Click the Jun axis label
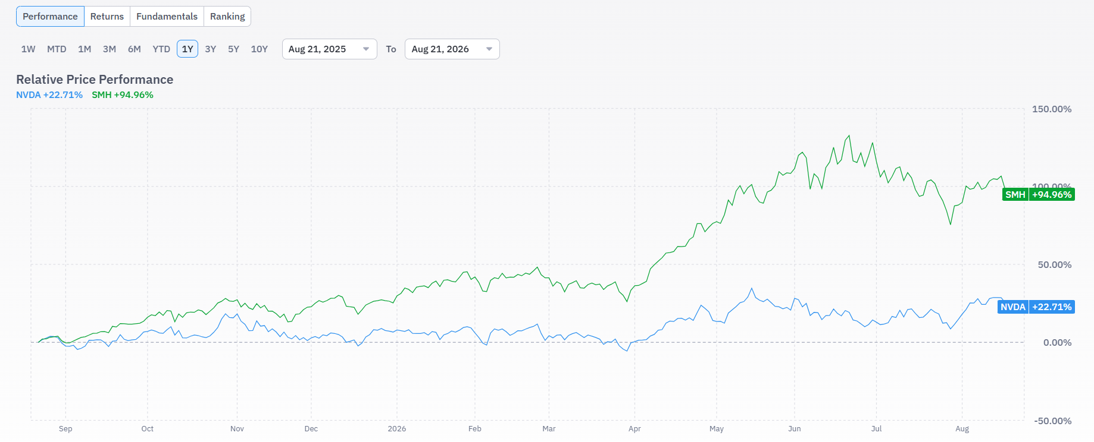This screenshot has width=1094, height=442. tap(795, 429)
